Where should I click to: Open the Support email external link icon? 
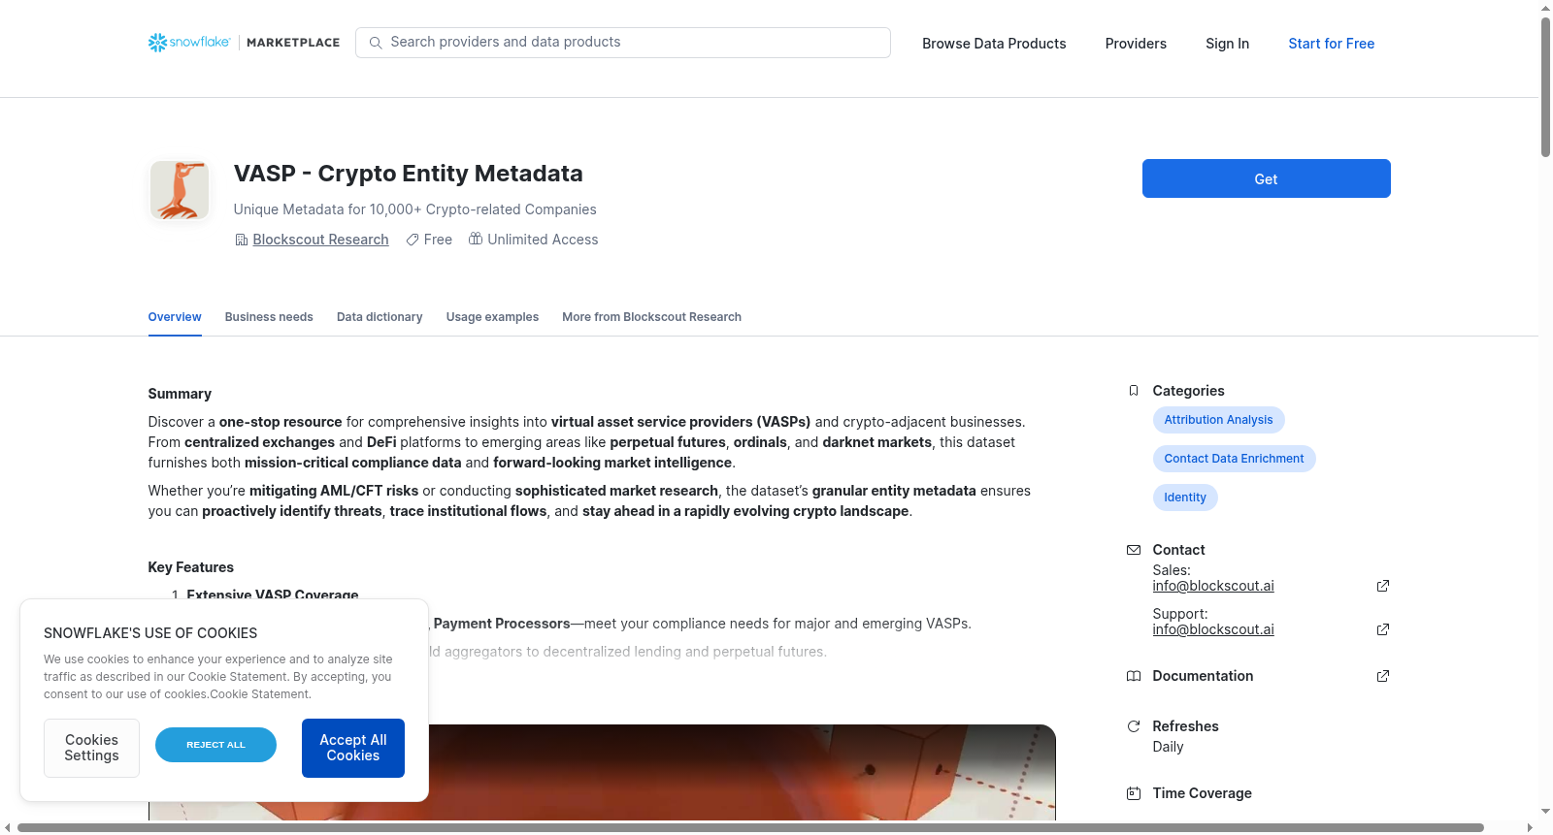pos(1383,629)
